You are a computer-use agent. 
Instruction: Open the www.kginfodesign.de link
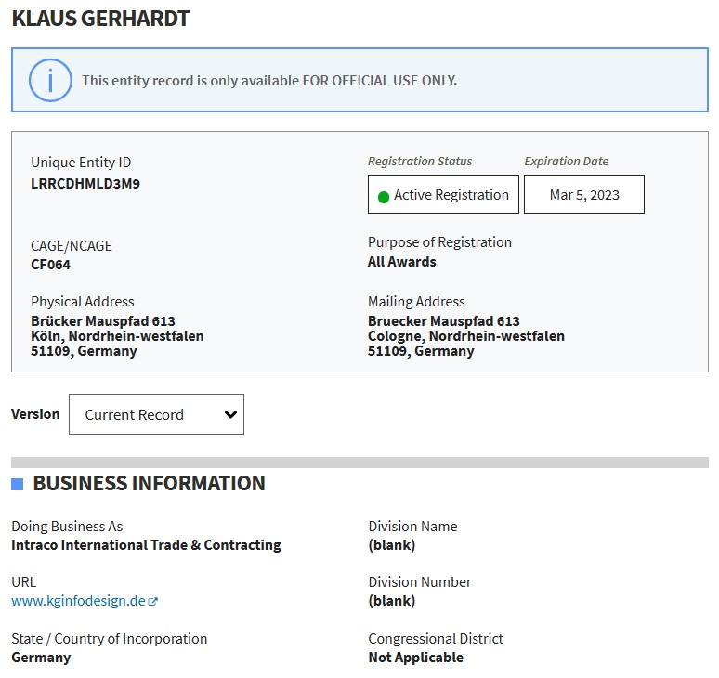(x=78, y=601)
